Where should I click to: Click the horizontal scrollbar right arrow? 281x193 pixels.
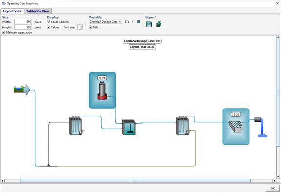(274, 181)
